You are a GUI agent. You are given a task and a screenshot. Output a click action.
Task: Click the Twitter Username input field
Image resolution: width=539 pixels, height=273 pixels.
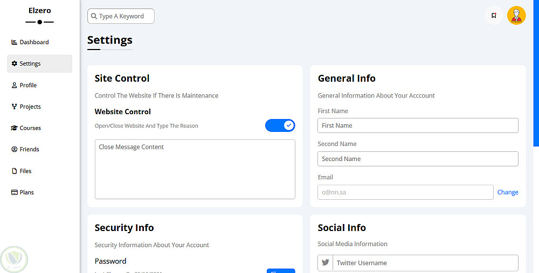pos(425,263)
